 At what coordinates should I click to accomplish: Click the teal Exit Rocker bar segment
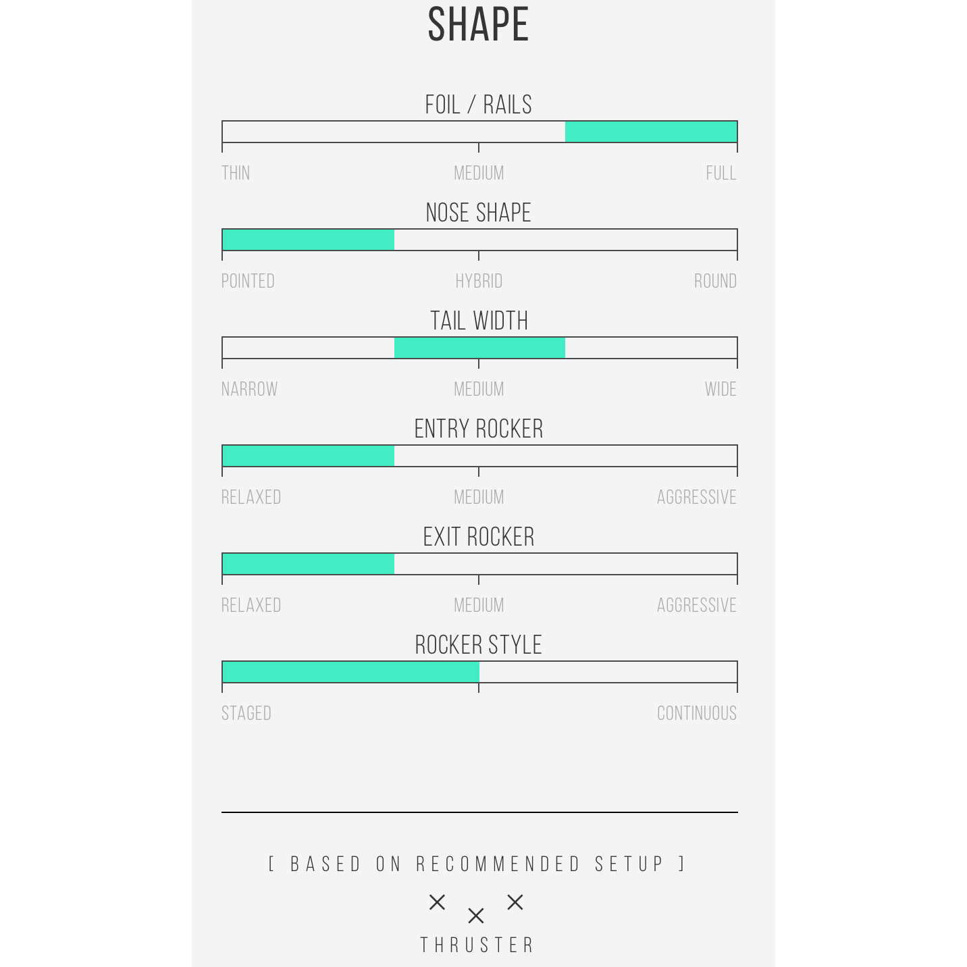(x=308, y=564)
